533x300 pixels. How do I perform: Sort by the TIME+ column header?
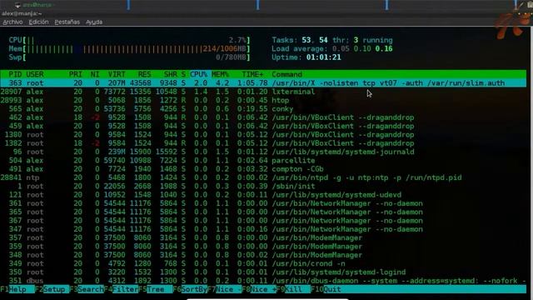[252, 74]
